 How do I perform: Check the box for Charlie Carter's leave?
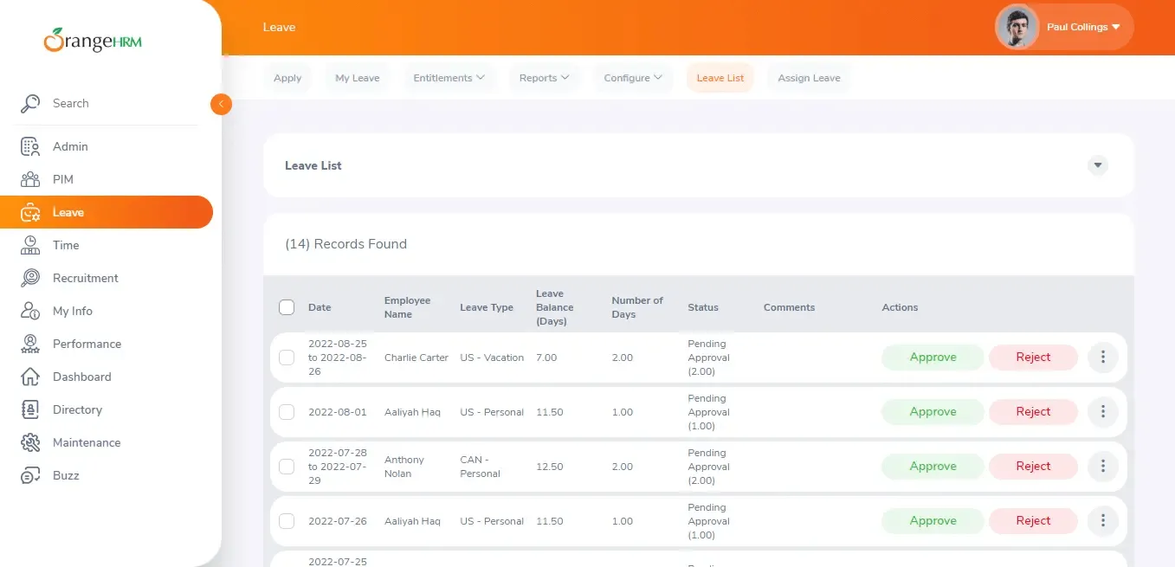287,358
